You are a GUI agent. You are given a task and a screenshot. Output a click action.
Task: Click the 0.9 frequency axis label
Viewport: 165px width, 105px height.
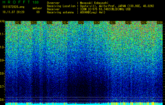[2, 60]
